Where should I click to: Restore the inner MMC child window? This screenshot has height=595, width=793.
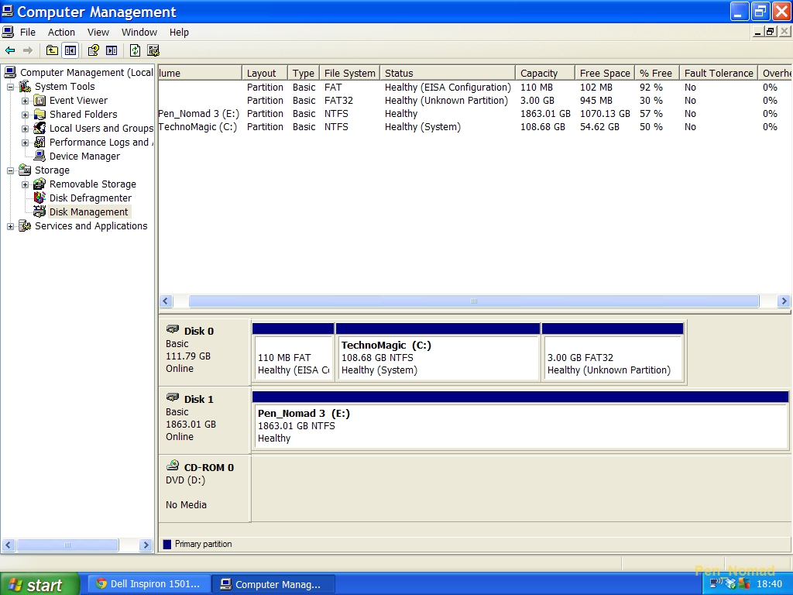[771, 32]
